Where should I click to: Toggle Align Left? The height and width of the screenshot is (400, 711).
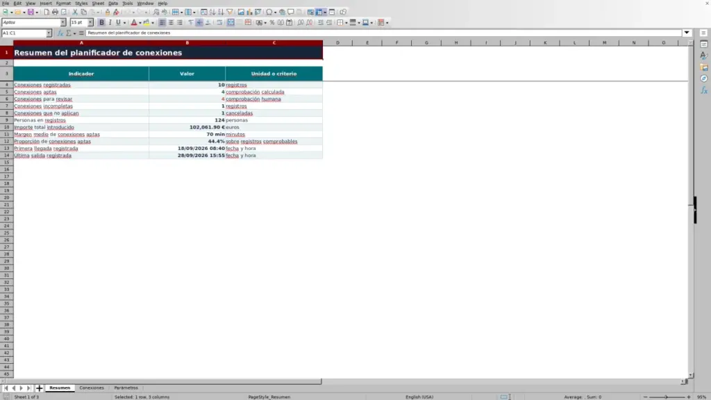click(x=162, y=22)
